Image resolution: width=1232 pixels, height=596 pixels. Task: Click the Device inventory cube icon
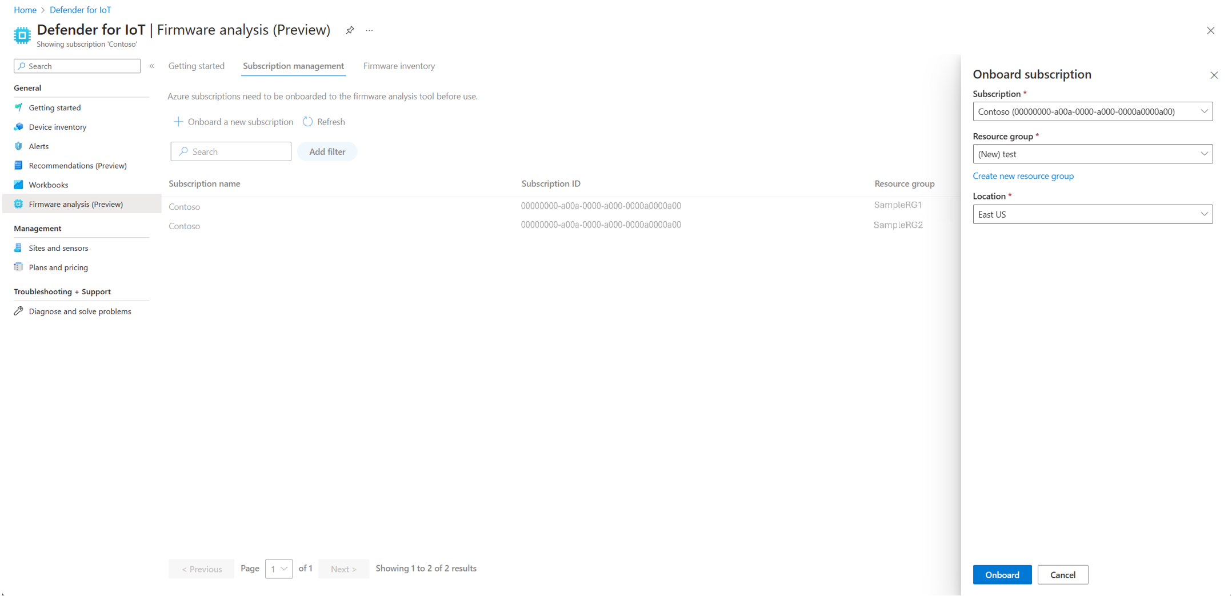click(19, 127)
